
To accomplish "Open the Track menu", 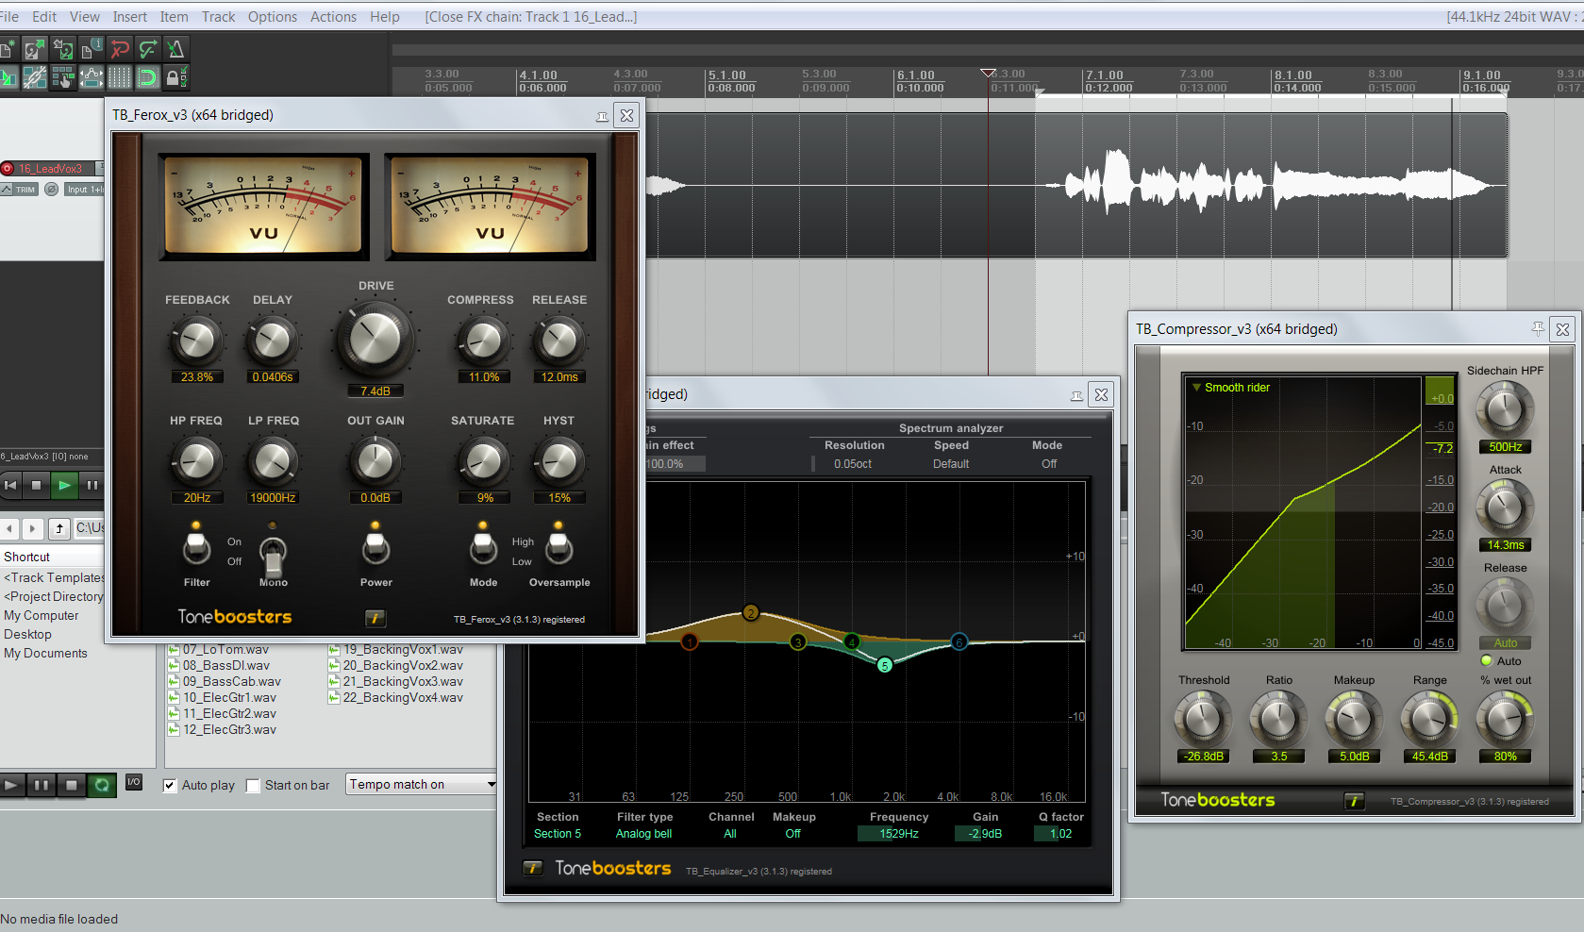I will tap(218, 16).
